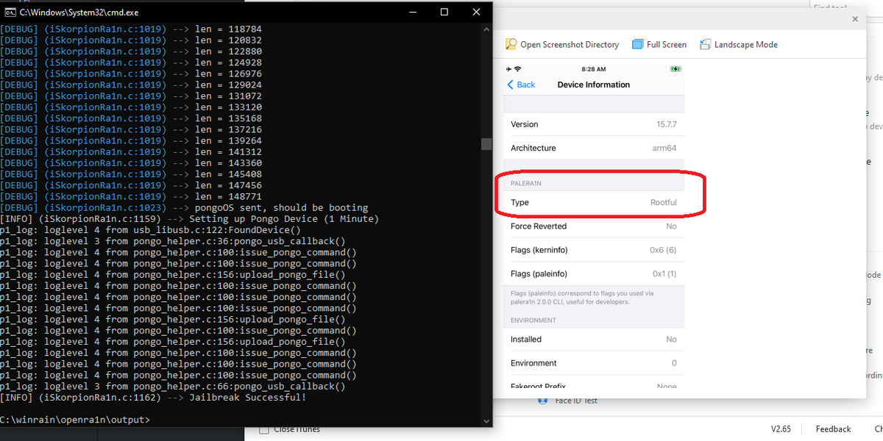This screenshot has height=441, width=883.
Task: Click the Fakeroot Prefix row
Action: pyautogui.click(x=594, y=383)
